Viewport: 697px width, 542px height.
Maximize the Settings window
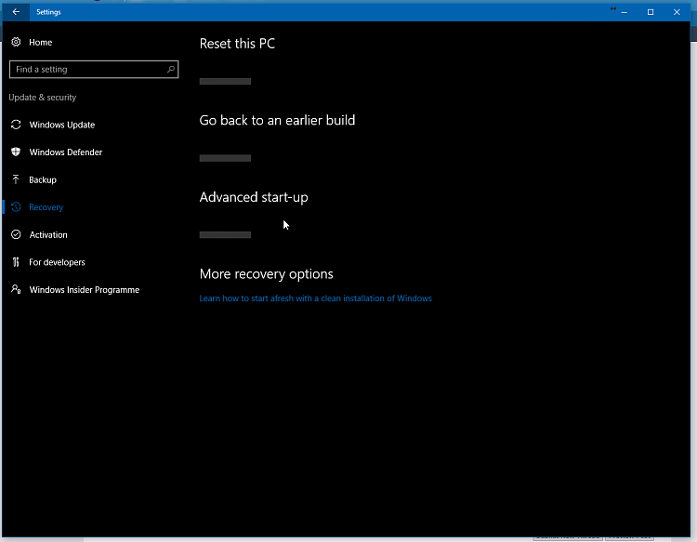pyautogui.click(x=651, y=12)
